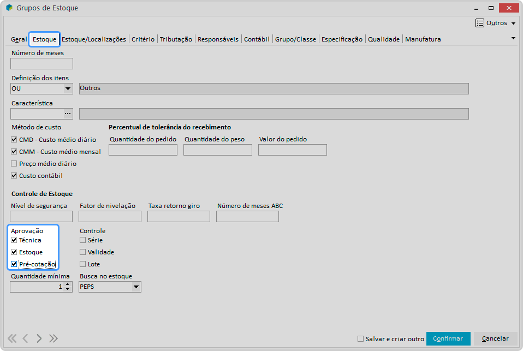Screen dimensions: 523x351
Task: Open the Critério tab
Action: (143, 39)
